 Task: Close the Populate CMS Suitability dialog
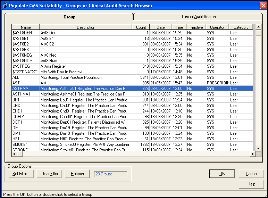point(263,5)
